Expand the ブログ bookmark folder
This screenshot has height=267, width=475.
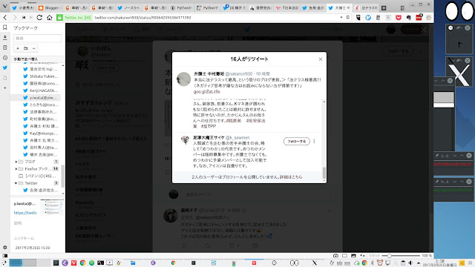16,162
